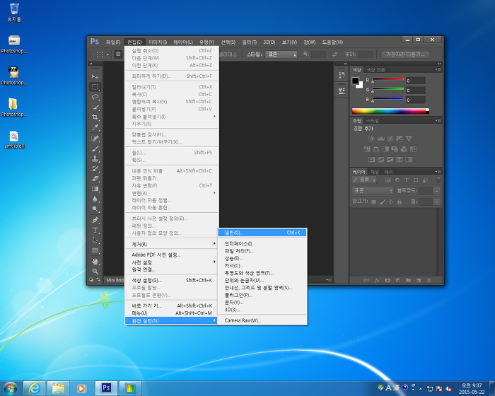The width and height of the screenshot is (495, 396).
Task: Add a Color Balance adjustment
Action: point(376,149)
